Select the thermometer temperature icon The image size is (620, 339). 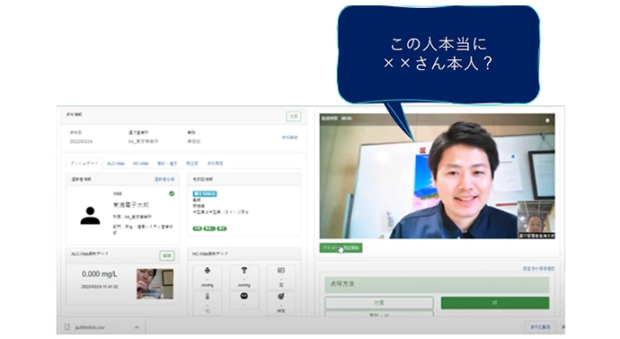[x=208, y=297]
